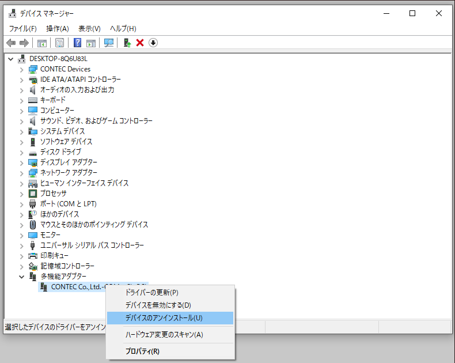Open the ファイル(F) menu

click(x=22, y=28)
